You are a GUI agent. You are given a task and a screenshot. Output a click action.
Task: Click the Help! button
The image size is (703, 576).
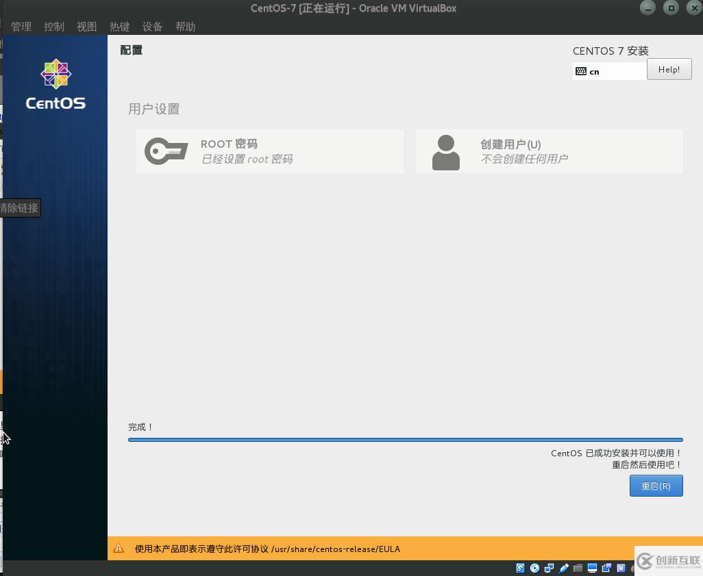[x=669, y=69]
